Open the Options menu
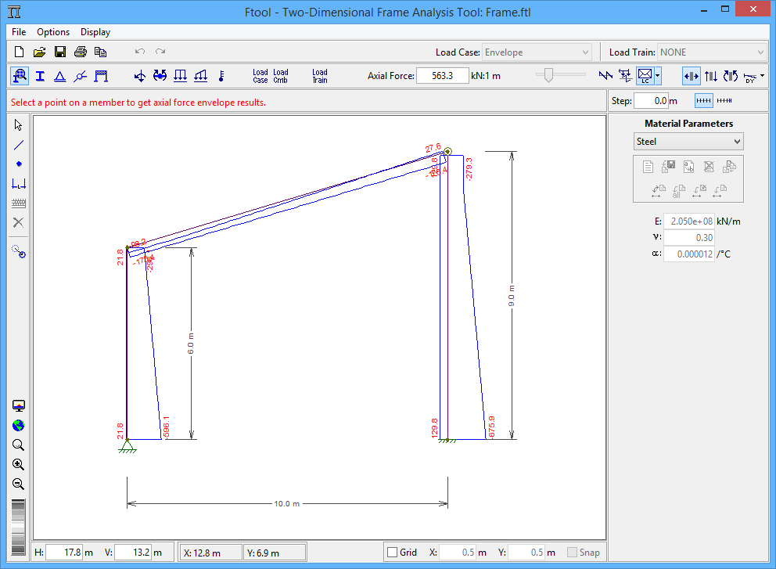This screenshot has height=569, width=776. (x=53, y=32)
